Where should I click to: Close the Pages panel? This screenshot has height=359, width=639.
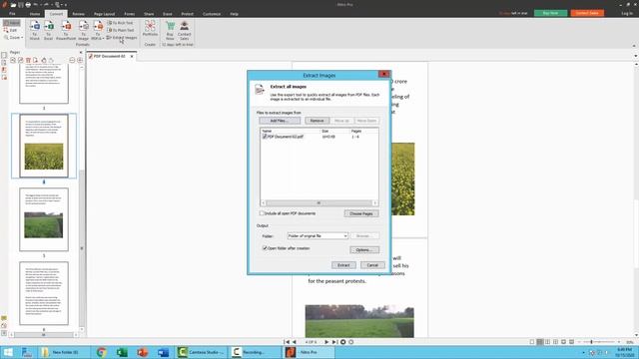[81, 53]
